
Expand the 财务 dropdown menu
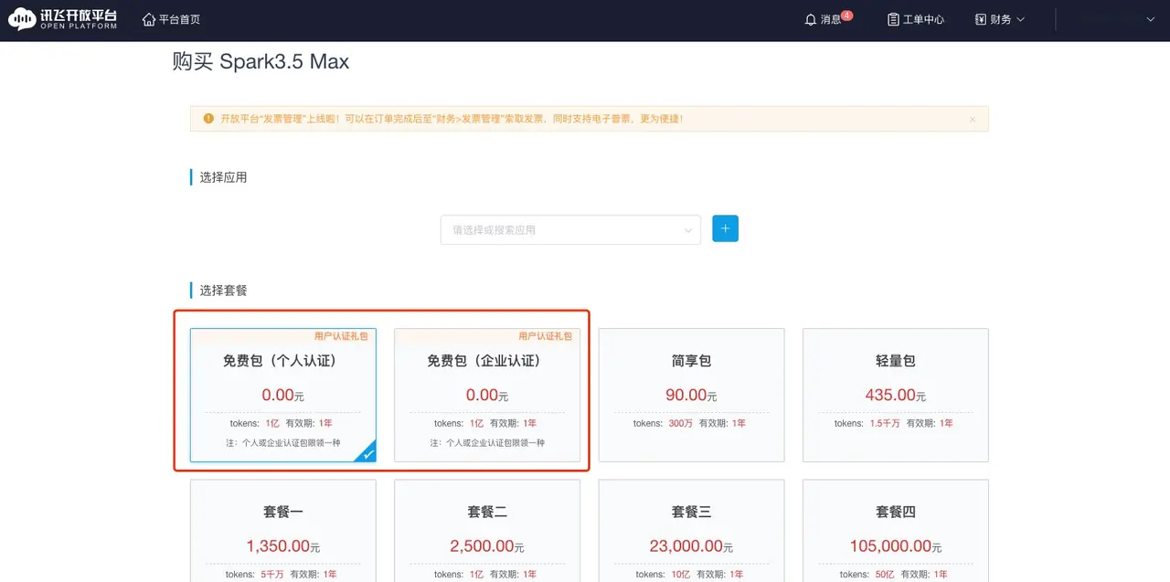(x=1020, y=19)
